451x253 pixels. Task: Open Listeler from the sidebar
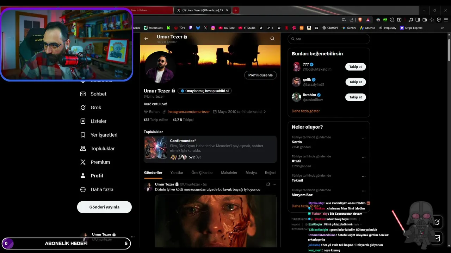click(93, 121)
